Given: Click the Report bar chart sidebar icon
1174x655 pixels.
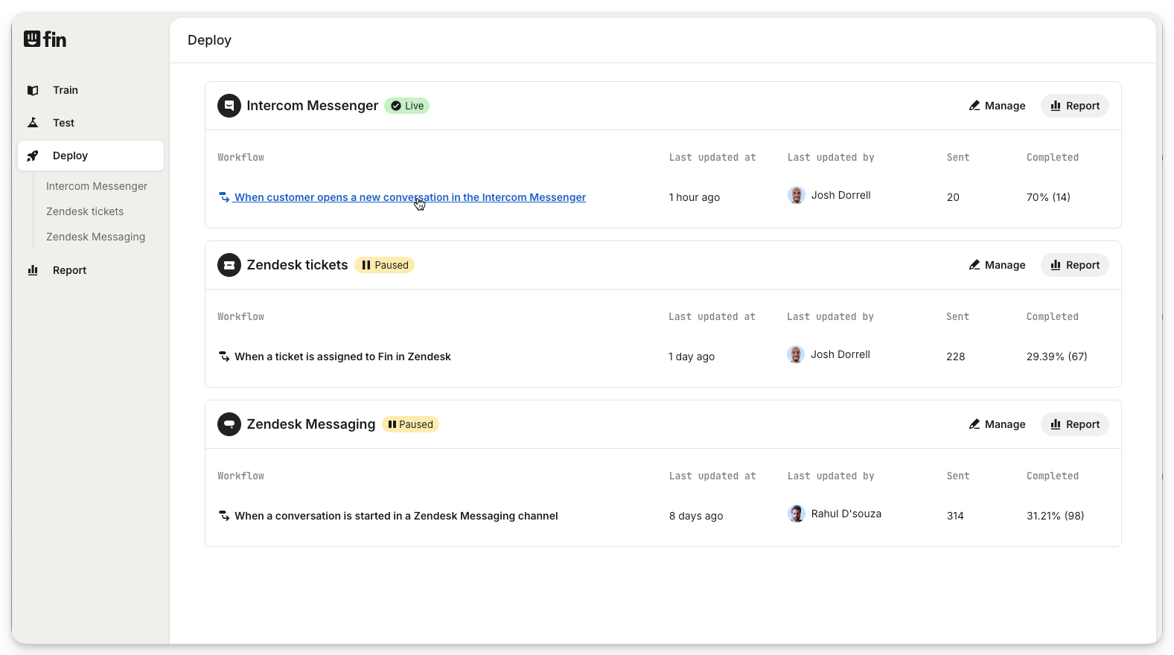Looking at the screenshot, I should (33, 270).
